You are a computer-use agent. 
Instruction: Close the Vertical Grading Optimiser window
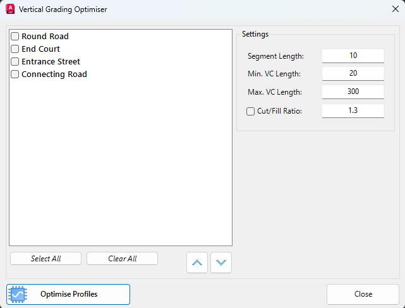pos(395,9)
